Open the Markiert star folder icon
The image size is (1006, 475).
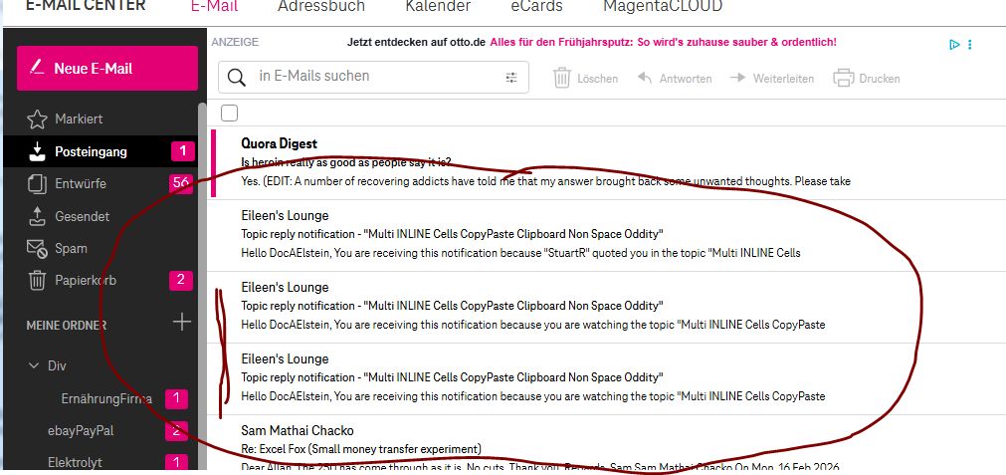click(37, 119)
